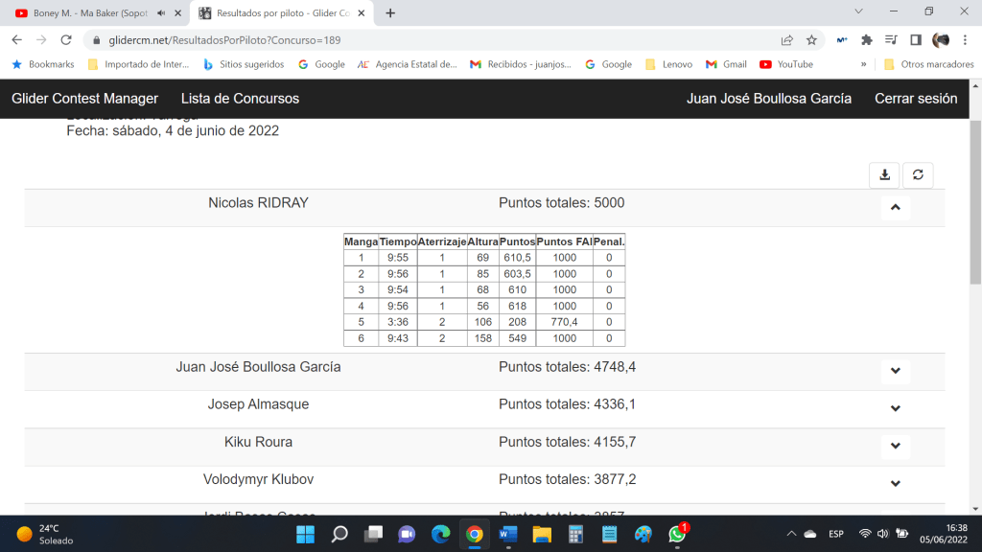The height and width of the screenshot is (552, 982).
Task: Expand Josep Almasque results row
Action: point(895,408)
